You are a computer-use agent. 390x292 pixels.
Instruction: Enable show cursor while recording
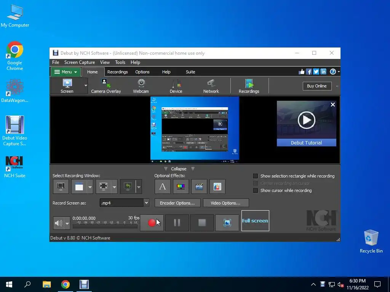click(x=256, y=190)
